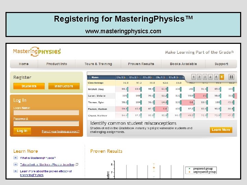Show slide 4 in the carousel
Screen dimensions: 247x185
210,77
